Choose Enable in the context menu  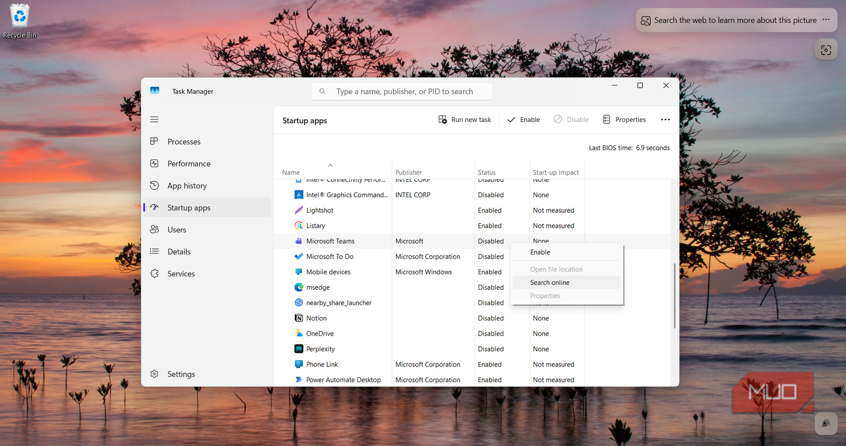coord(567,252)
